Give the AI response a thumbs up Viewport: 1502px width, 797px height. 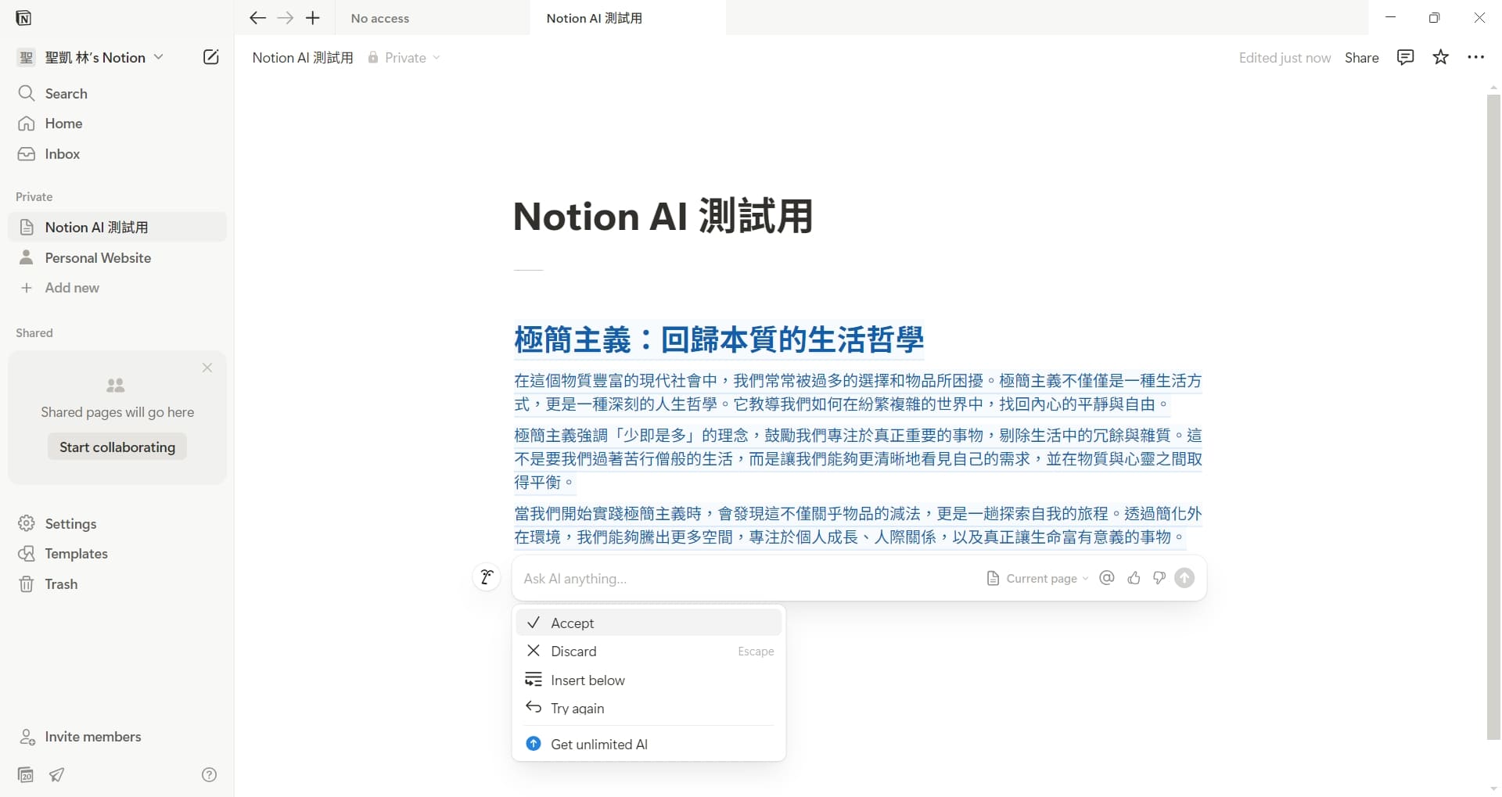point(1133,578)
